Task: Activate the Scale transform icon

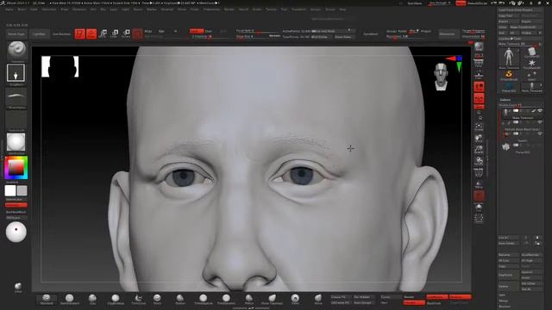Action: tap(115, 34)
